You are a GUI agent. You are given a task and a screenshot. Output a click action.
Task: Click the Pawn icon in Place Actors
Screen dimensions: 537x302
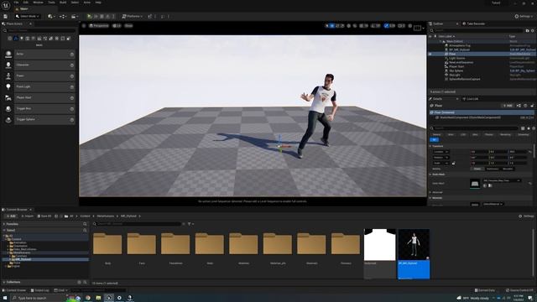[8, 76]
